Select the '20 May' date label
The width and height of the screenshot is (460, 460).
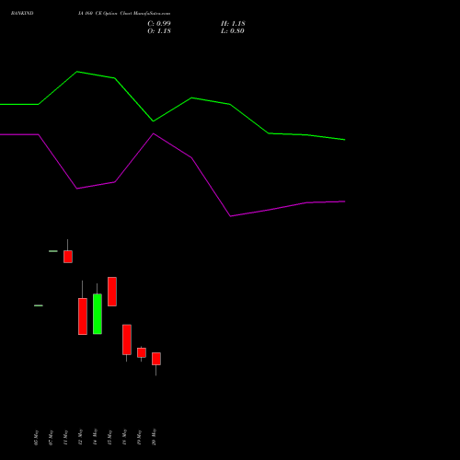click(x=154, y=437)
